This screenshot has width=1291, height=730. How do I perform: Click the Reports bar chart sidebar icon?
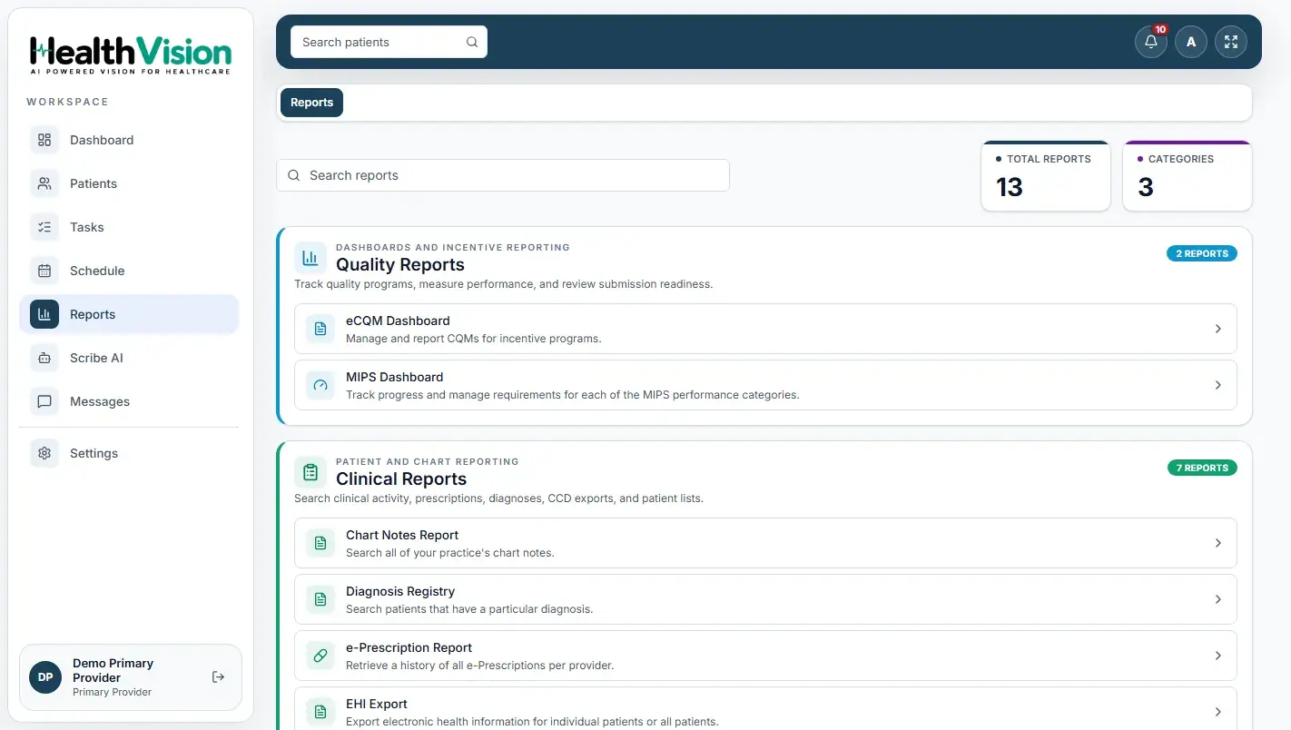(44, 314)
